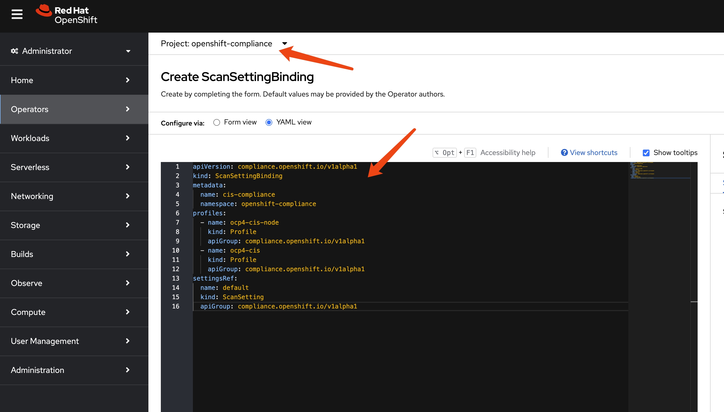This screenshot has width=724, height=412.
Task: Uncheck the Show tooltips checkbox
Action: (x=646, y=153)
